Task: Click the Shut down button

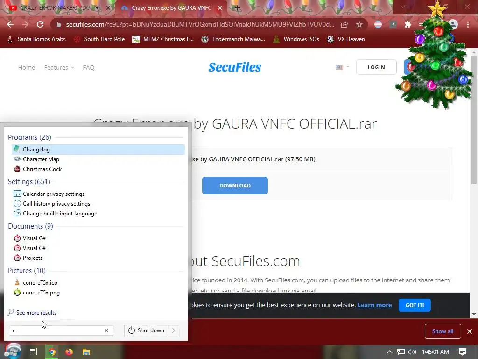Action: point(146,330)
